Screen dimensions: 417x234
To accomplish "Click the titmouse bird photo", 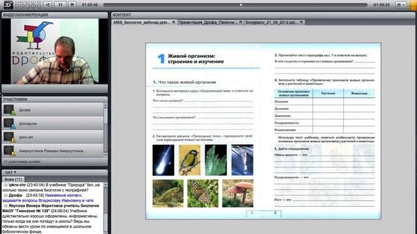I will (x=190, y=160).
